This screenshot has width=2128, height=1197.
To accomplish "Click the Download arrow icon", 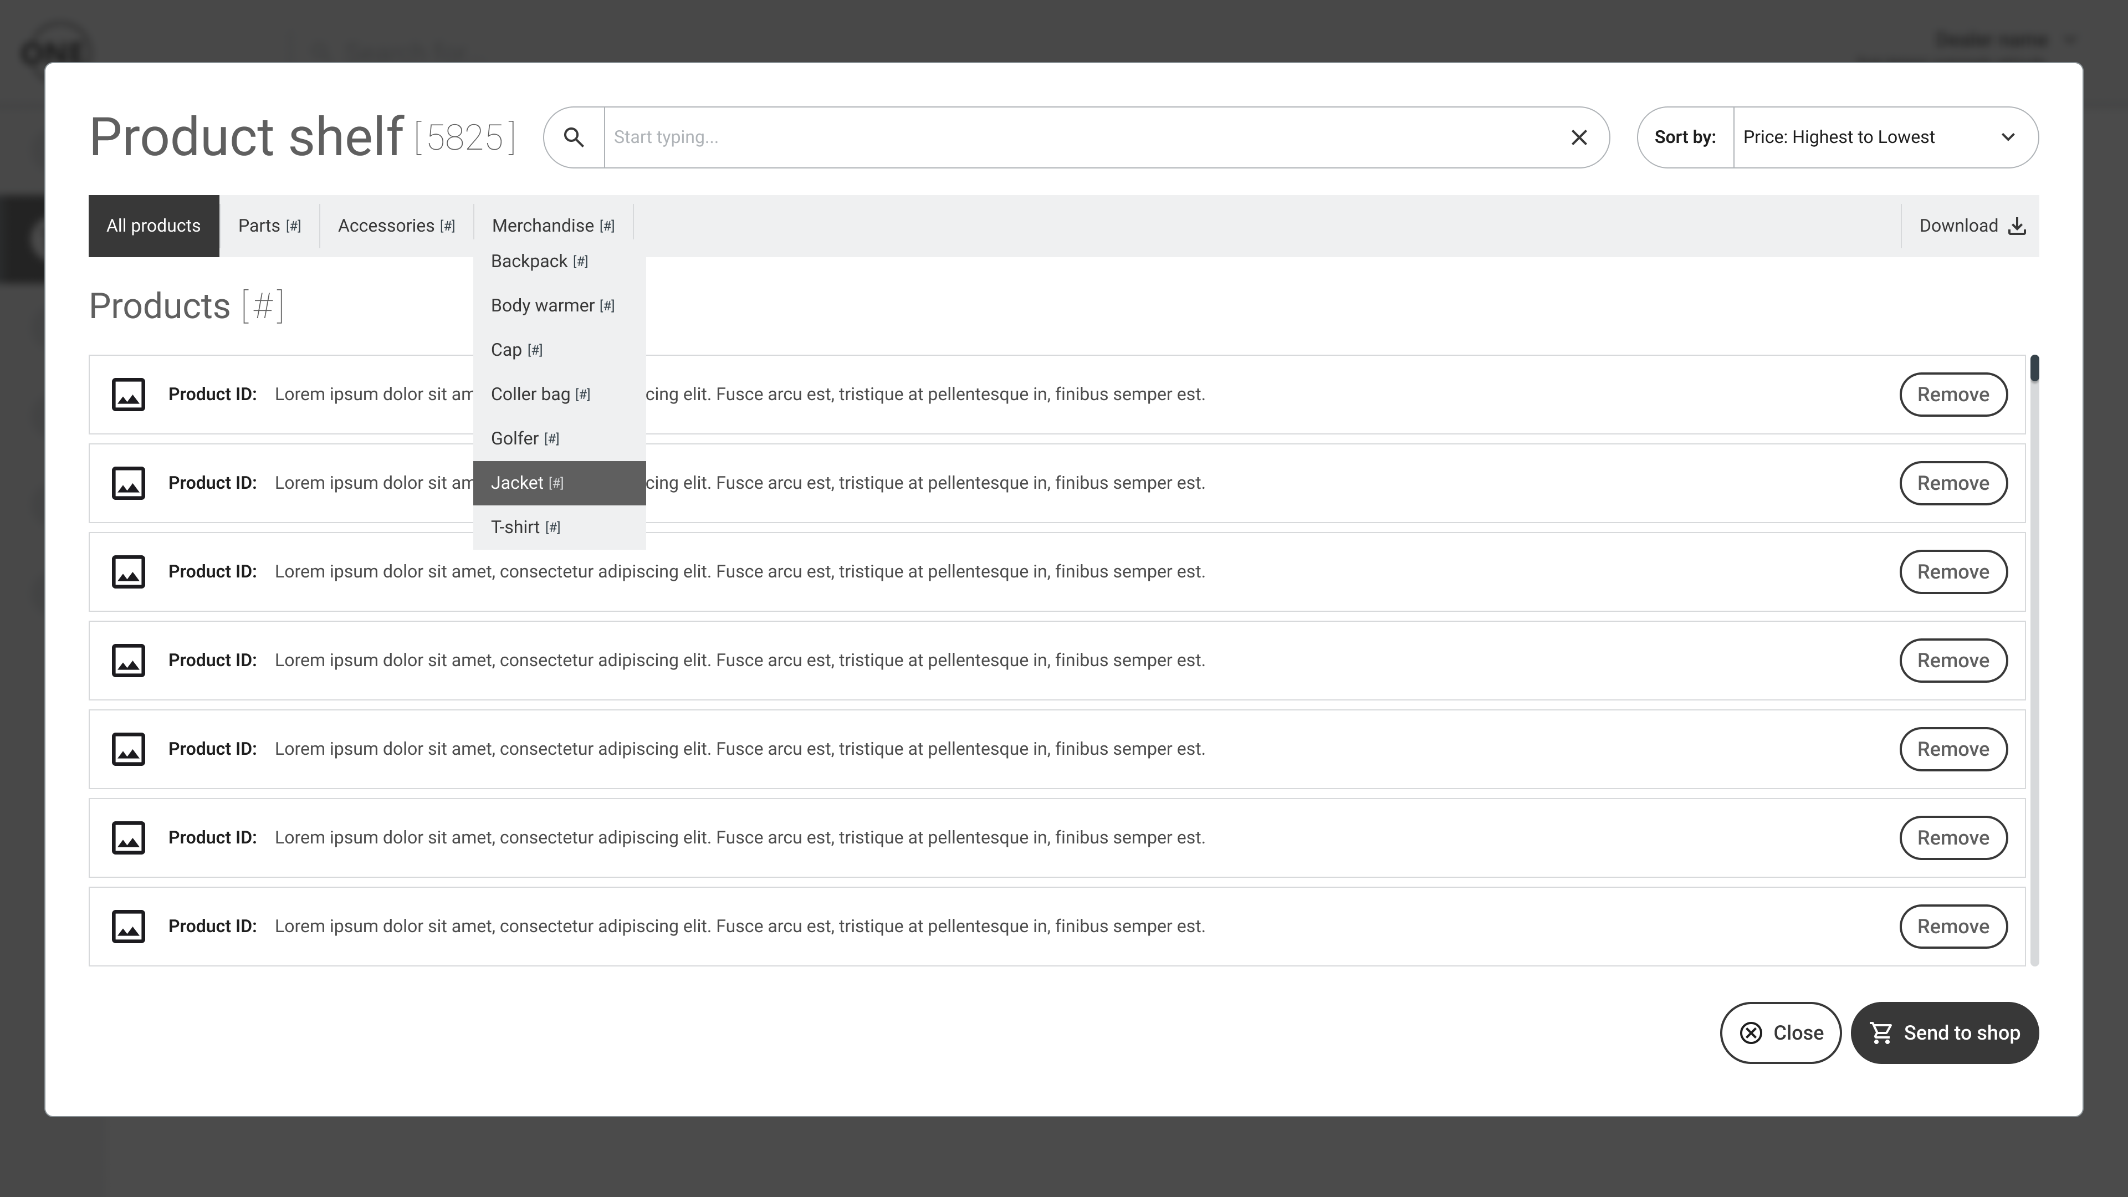I will click(x=2017, y=226).
